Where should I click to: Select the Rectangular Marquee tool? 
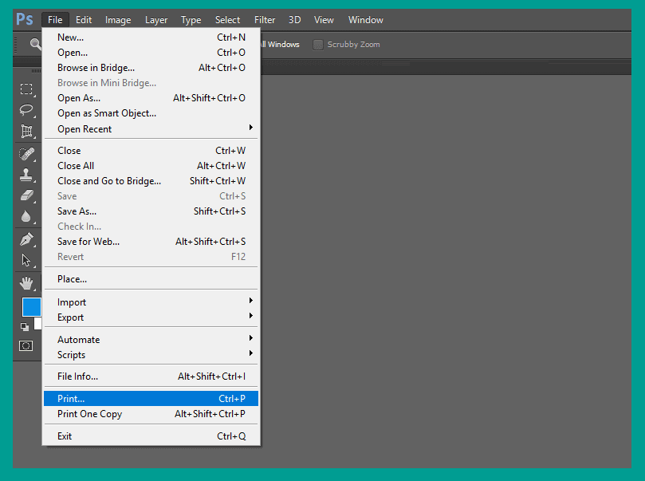coord(27,89)
